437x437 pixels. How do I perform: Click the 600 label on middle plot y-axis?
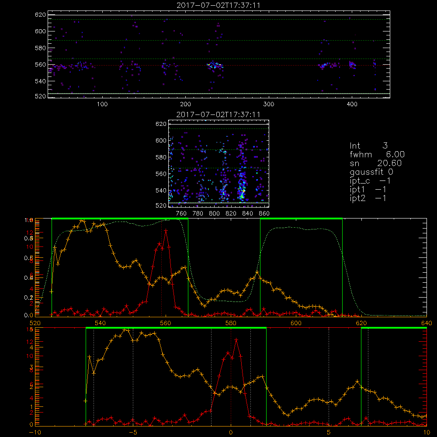161,140
